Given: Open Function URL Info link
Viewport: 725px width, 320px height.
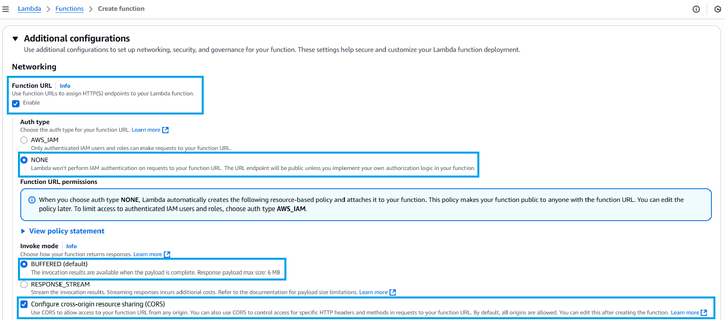Looking at the screenshot, I should 65,86.
